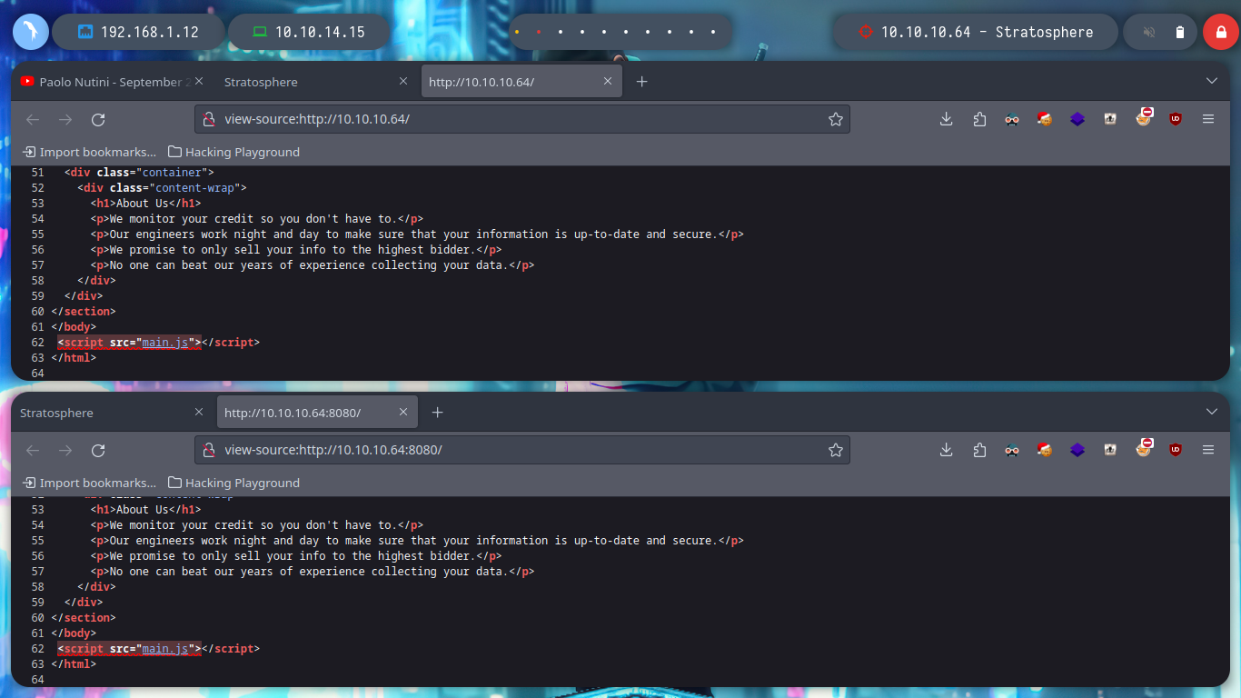
Task: Click the address bar showing view-source:http://10.10.10.64:8080/
Action: tap(522, 450)
